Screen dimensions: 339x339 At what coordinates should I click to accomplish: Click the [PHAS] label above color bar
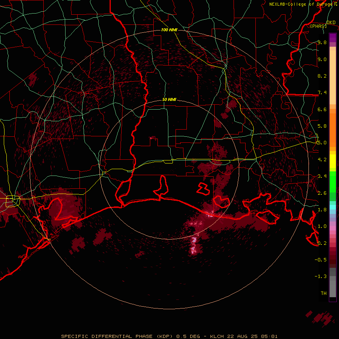pos(318,26)
